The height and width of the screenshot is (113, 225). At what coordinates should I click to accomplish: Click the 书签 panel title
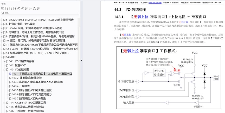[x=4, y=4]
